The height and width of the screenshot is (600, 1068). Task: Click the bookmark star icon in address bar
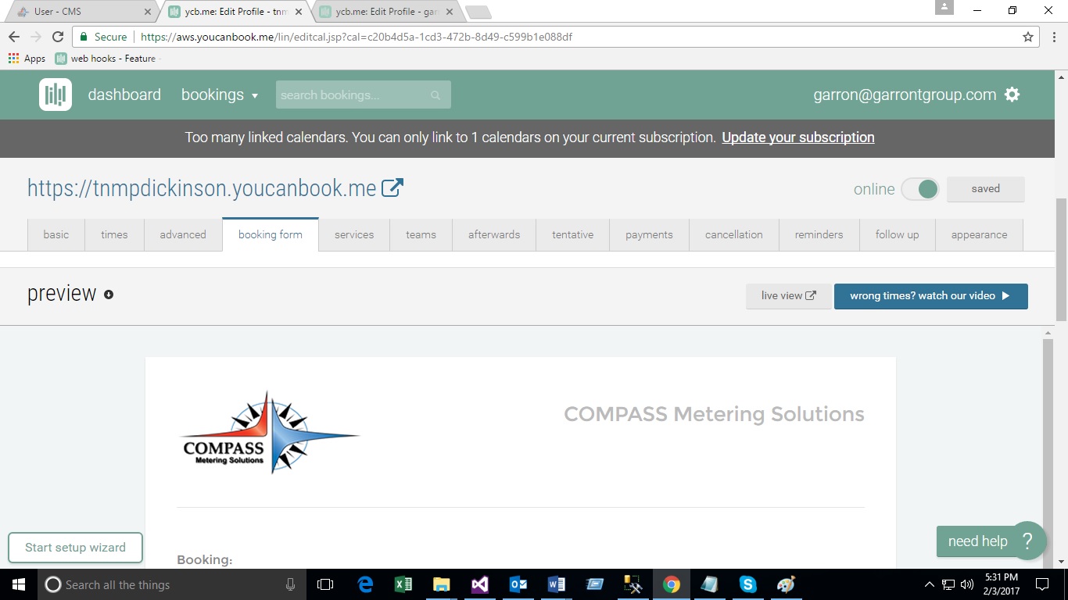coord(1028,37)
